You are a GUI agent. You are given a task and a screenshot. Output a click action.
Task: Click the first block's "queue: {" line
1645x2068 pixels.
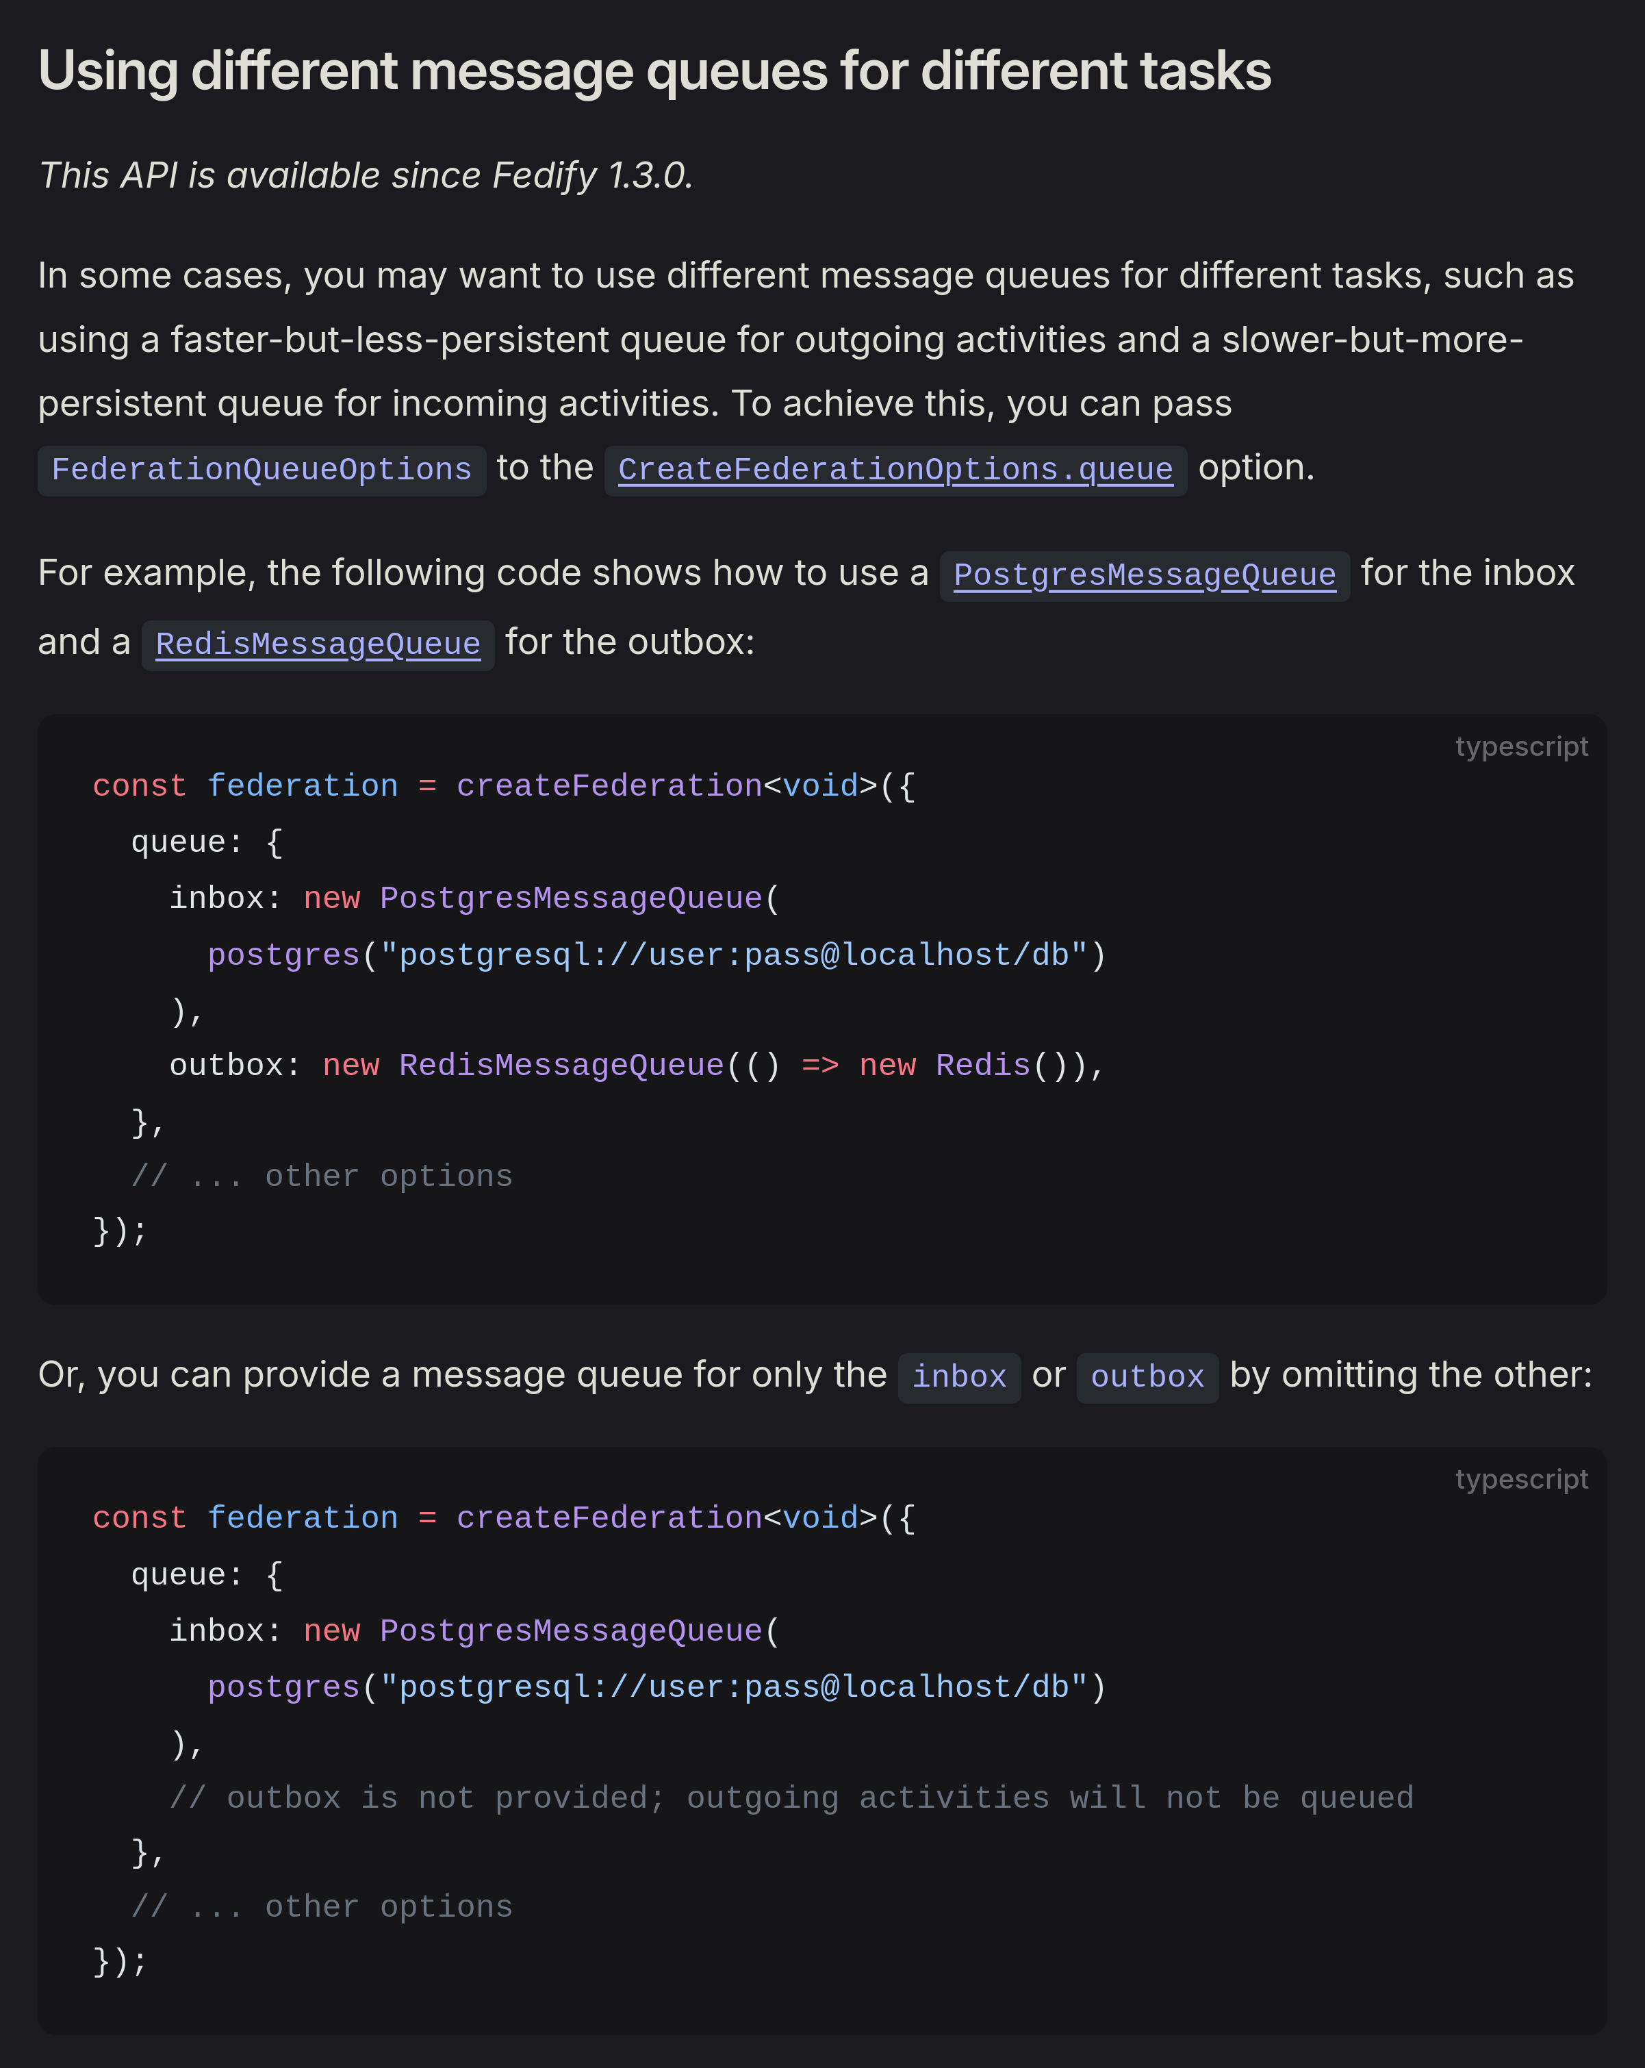(x=207, y=842)
